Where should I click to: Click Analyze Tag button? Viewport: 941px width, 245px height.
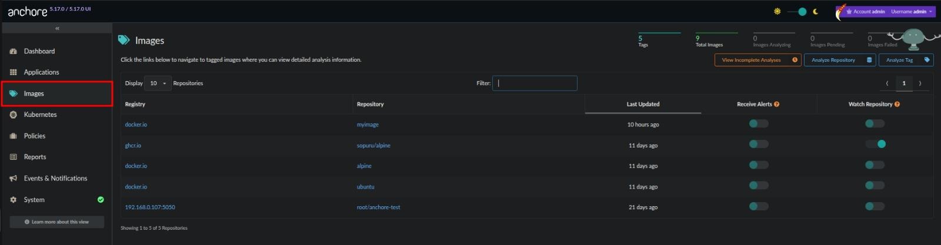point(906,60)
